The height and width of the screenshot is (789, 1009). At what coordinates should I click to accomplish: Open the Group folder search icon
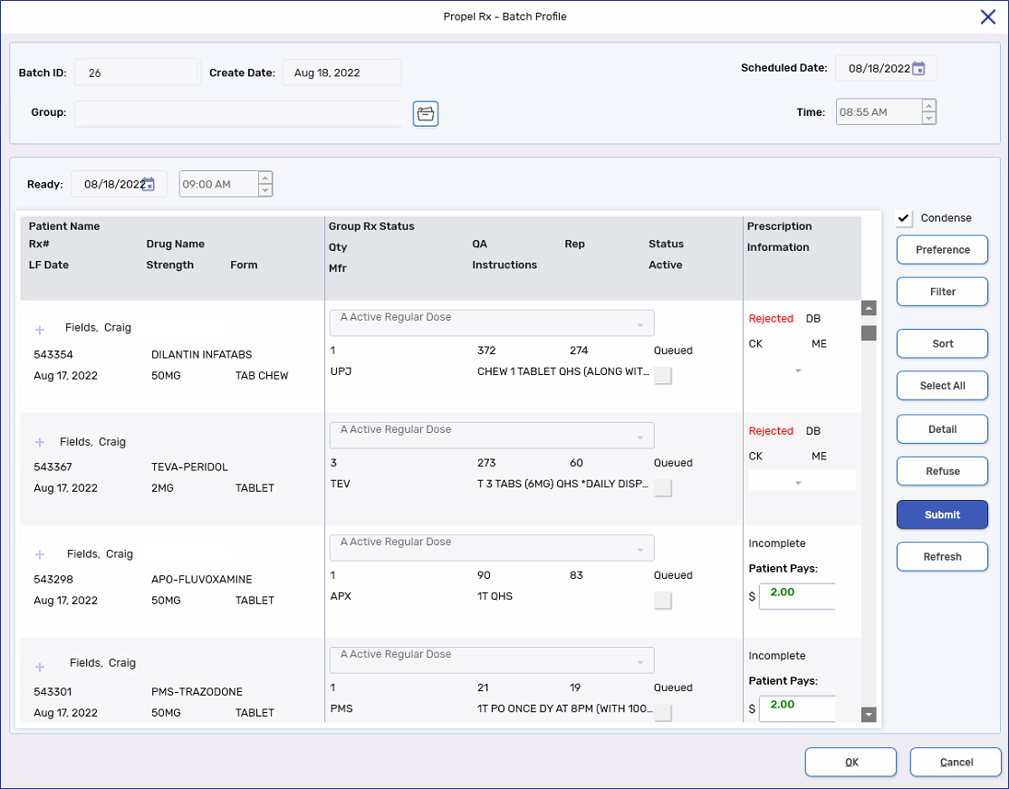point(426,114)
